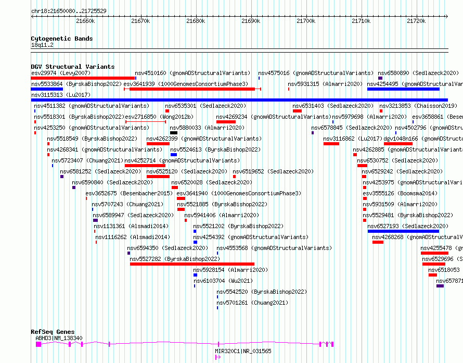The height and width of the screenshot is (363, 463).
Task: Select purple nsv6594350 glyph
Action: point(128,253)
